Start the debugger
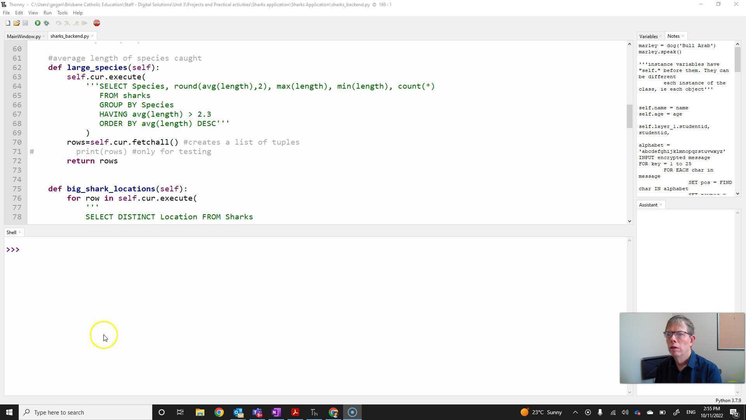This screenshot has height=420, width=746. coord(46,23)
